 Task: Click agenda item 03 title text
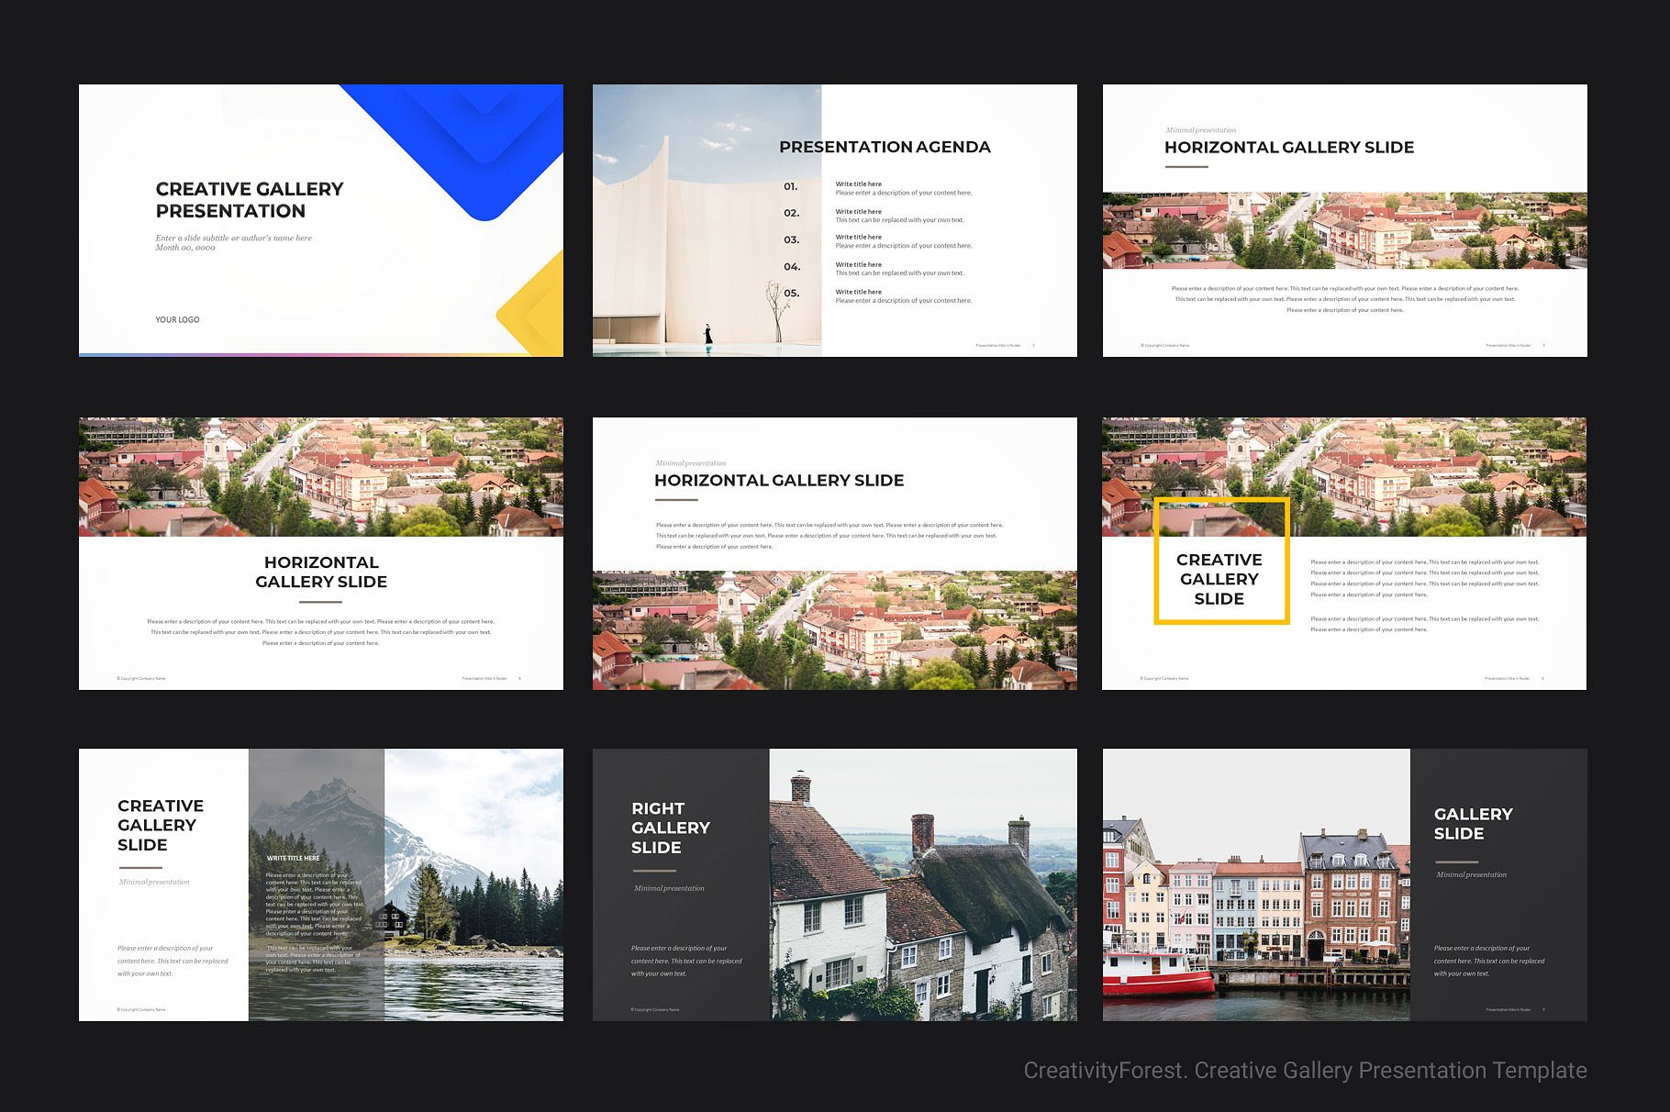tap(860, 237)
